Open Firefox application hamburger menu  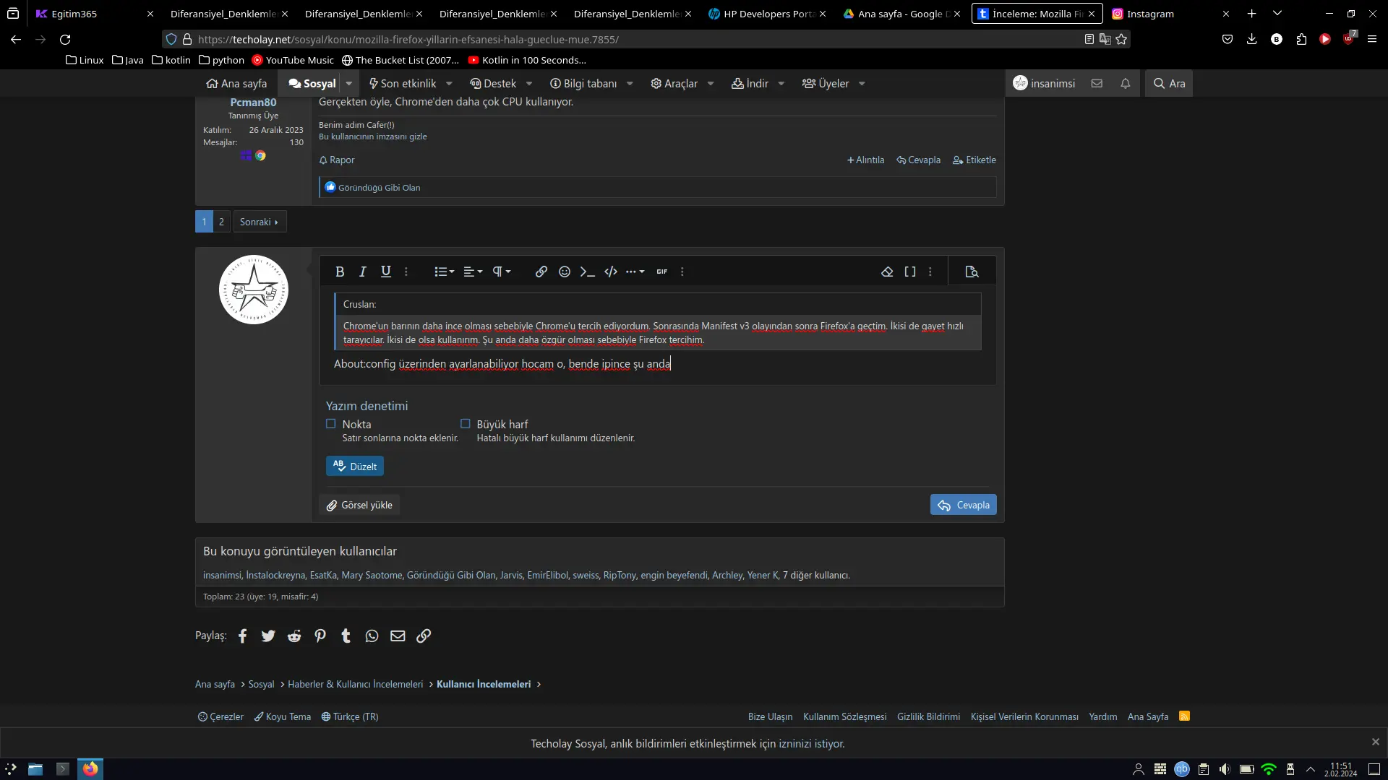[x=1372, y=40]
